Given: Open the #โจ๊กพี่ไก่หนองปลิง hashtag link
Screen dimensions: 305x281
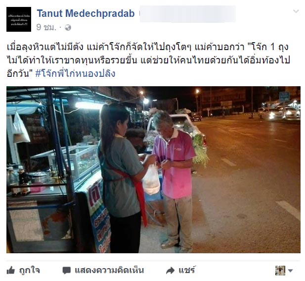Looking at the screenshot, I should click(75, 74).
